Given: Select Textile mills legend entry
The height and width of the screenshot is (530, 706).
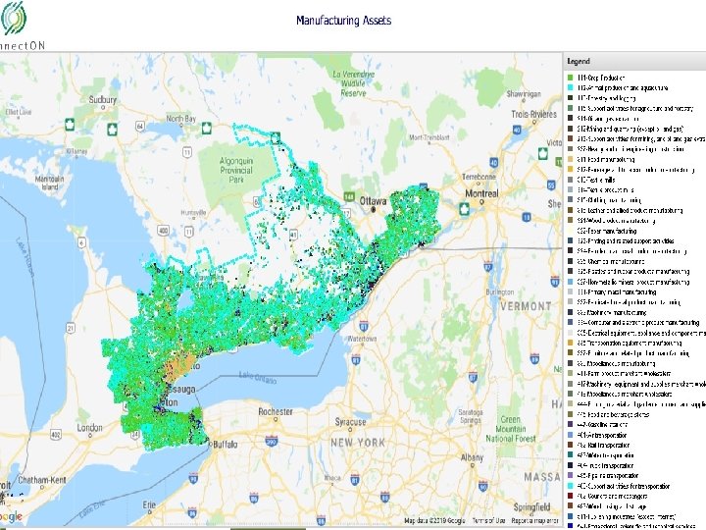Looking at the screenshot, I should coord(596,180).
